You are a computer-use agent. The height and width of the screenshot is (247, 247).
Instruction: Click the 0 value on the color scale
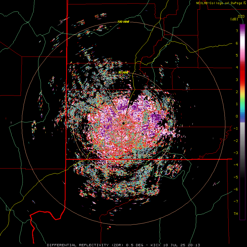(237, 116)
